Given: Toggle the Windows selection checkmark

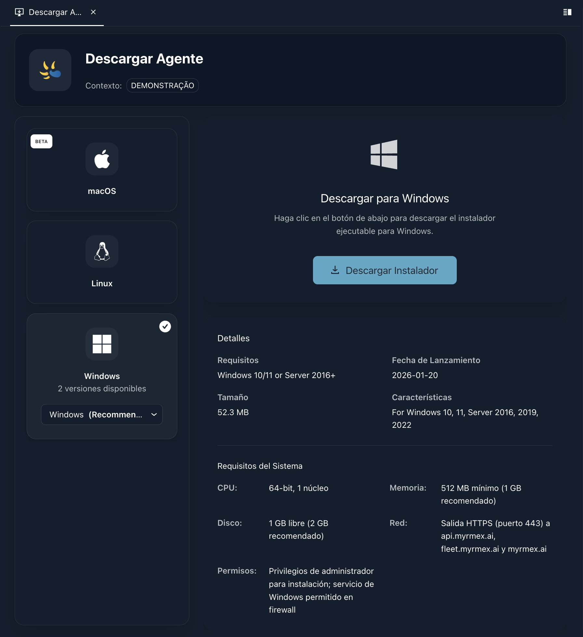Looking at the screenshot, I should (165, 327).
